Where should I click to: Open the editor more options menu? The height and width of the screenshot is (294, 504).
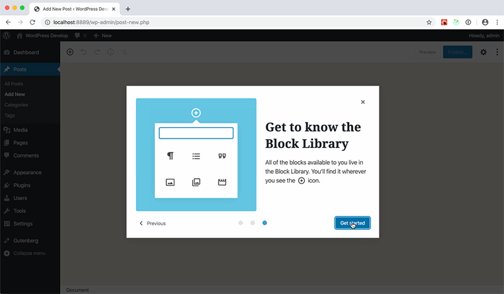[x=497, y=52]
